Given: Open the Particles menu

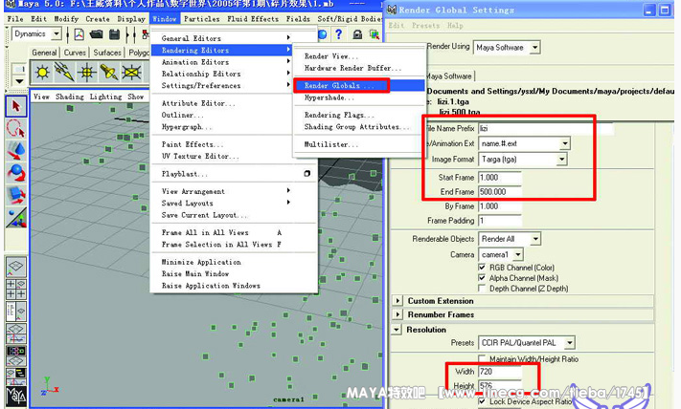Looking at the screenshot, I should 201,19.
